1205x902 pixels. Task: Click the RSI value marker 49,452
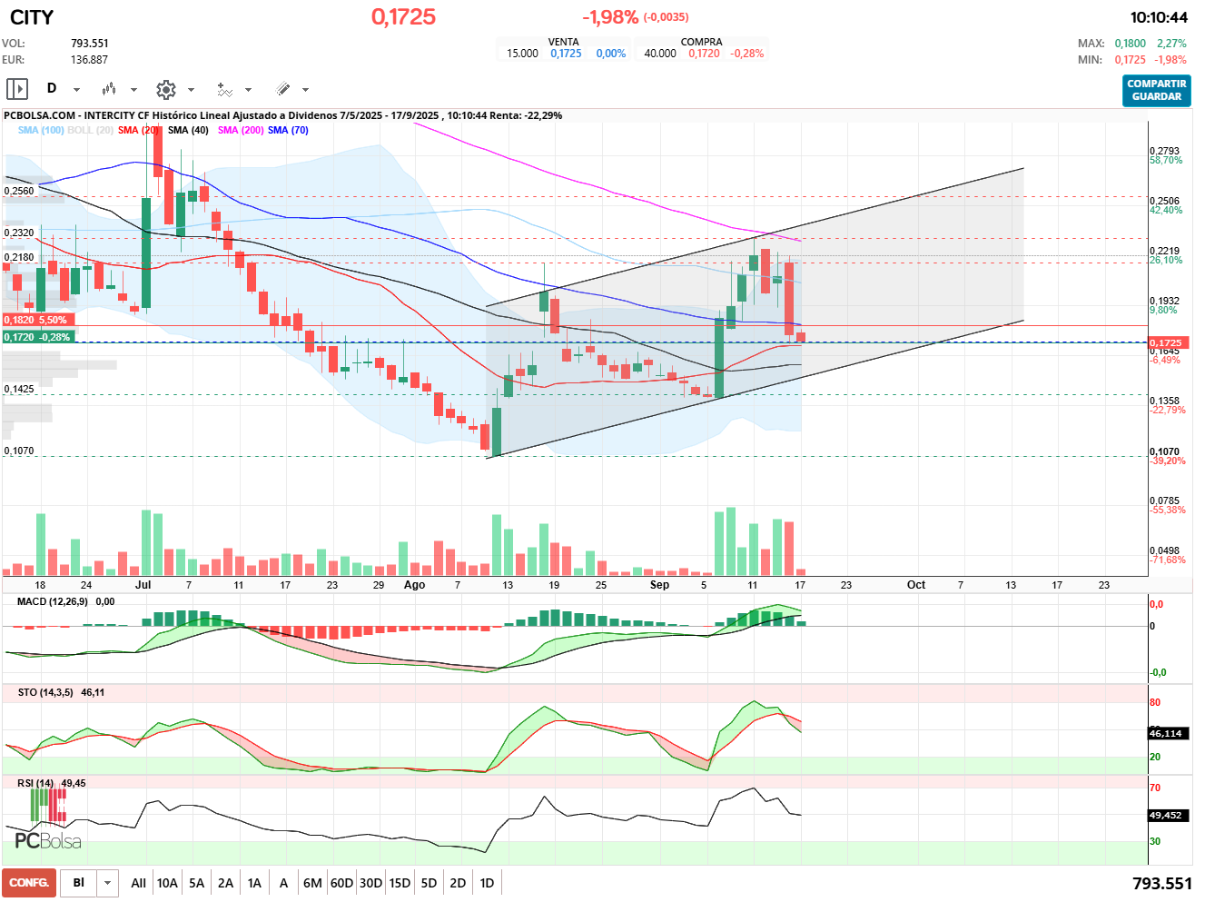(1166, 815)
